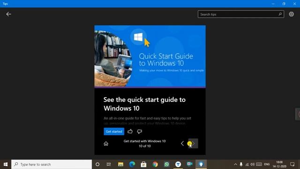Go to the previous tip
Screen dimensions: 300x169
point(182,144)
